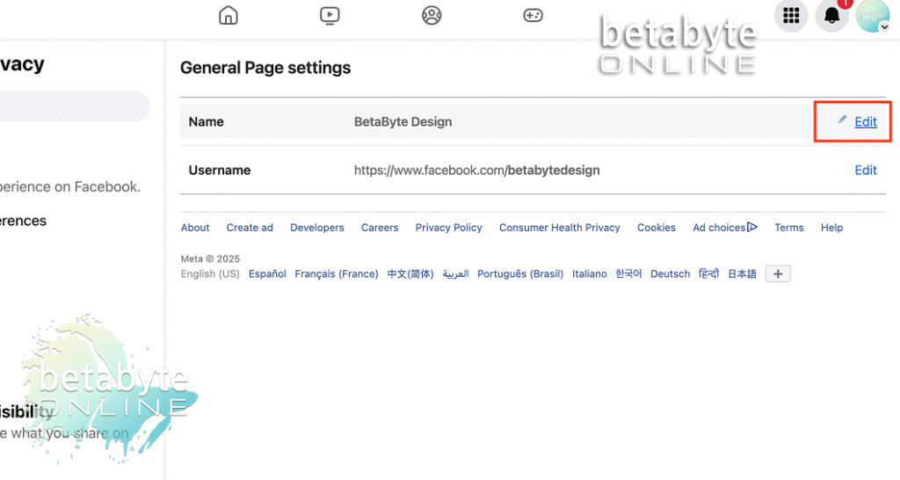
Task: Open Consumer Health Privacy link
Action: [x=559, y=228]
